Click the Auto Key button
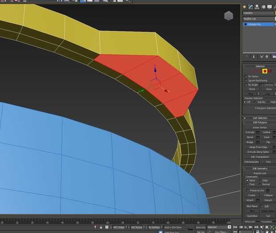The image size is (276, 233). click(201, 227)
